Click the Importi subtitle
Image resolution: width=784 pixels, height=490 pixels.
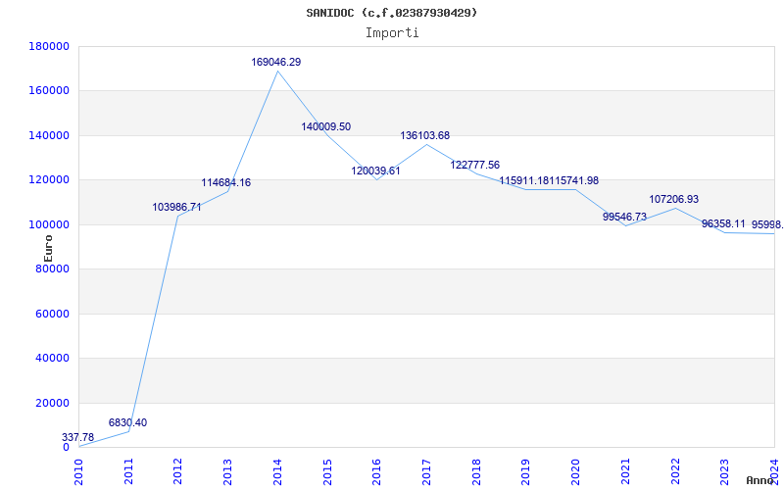point(392,33)
